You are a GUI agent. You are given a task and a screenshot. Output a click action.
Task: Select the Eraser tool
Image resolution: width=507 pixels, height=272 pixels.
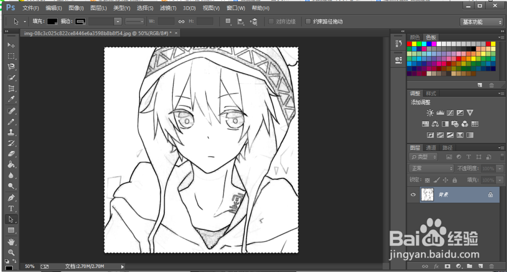click(11, 153)
